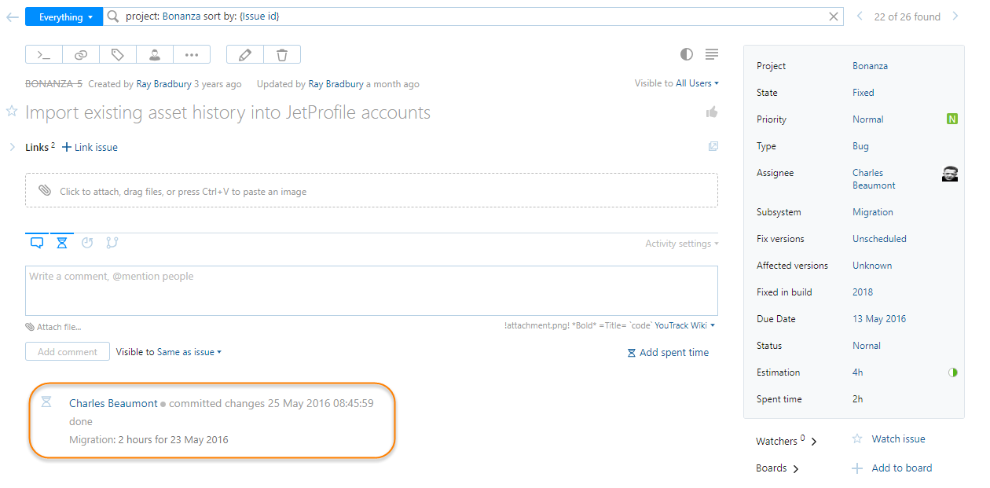Expand the Links section
The width and height of the screenshot is (990, 488).
pyautogui.click(x=13, y=146)
